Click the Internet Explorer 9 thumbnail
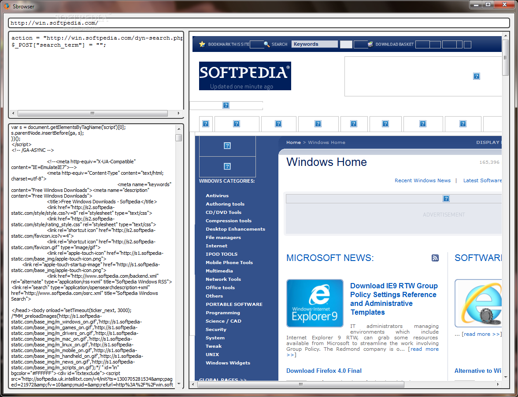 [x=315, y=303]
